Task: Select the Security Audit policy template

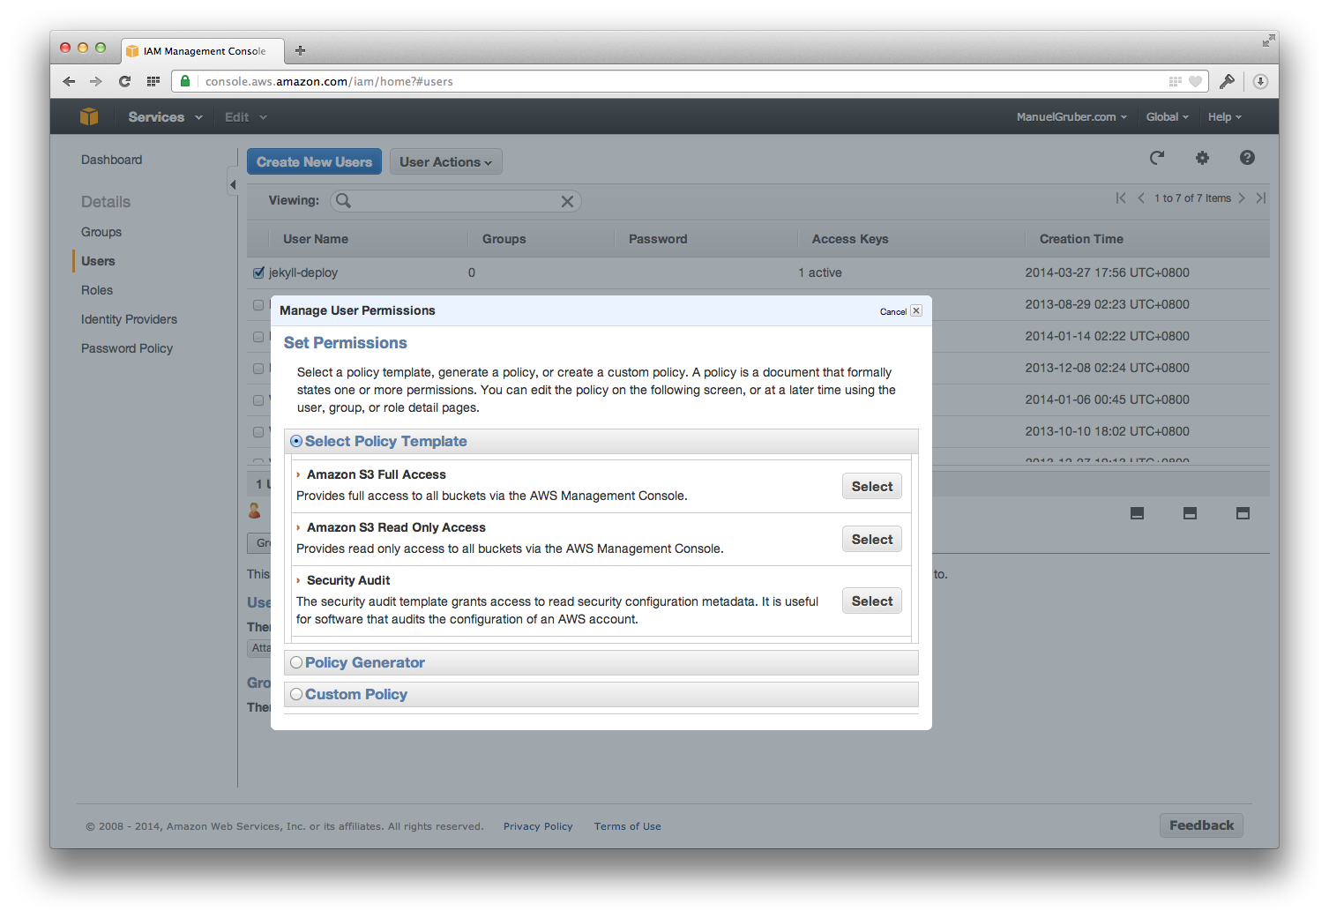Action: coord(872,601)
